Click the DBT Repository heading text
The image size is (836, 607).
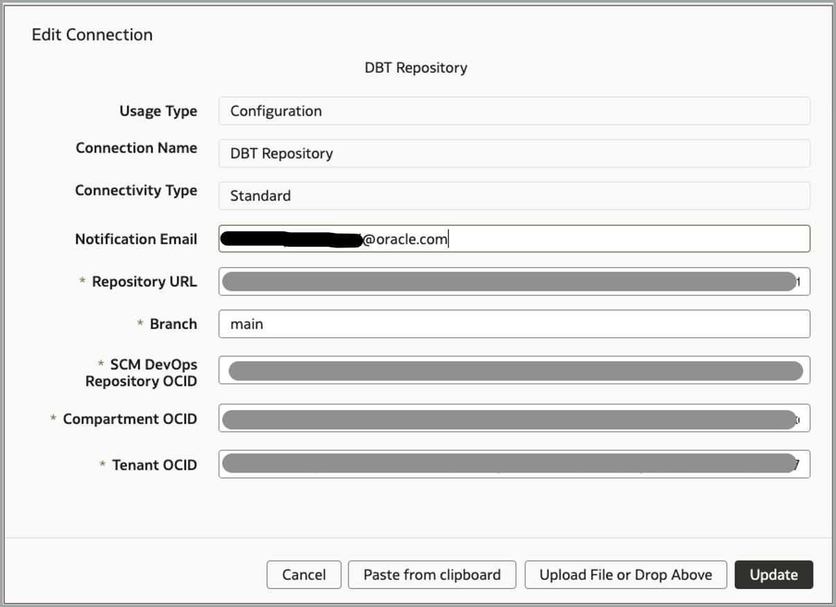coord(416,67)
